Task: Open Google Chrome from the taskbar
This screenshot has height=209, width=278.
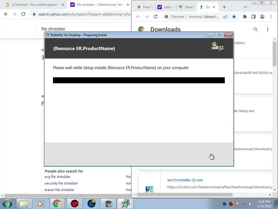Action: (x=57, y=204)
